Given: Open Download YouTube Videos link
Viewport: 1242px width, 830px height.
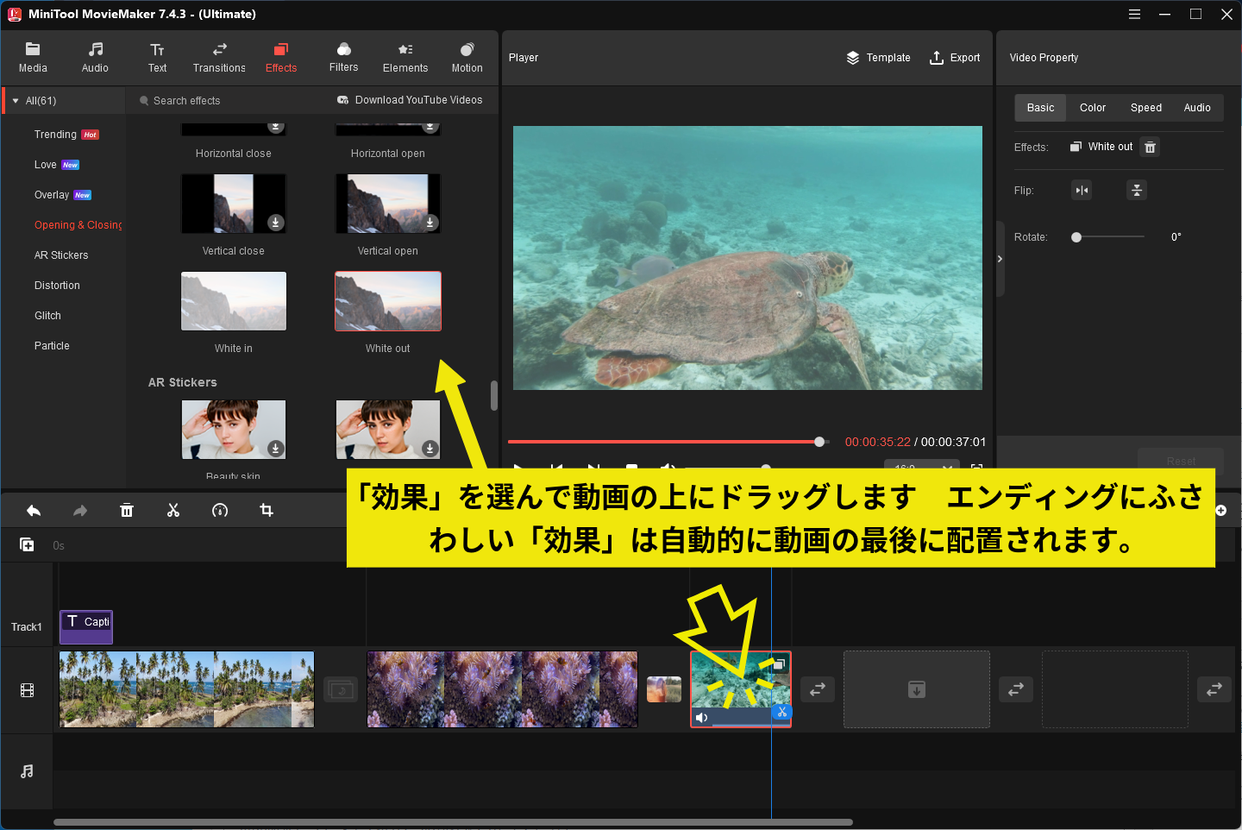Looking at the screenshot, I should point(410,100).
